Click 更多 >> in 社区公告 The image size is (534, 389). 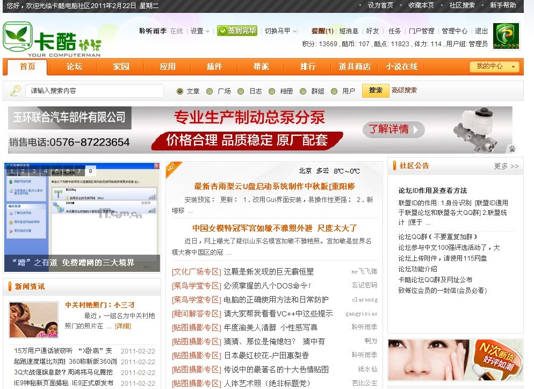pyautogui.click(x=506, y=166)
